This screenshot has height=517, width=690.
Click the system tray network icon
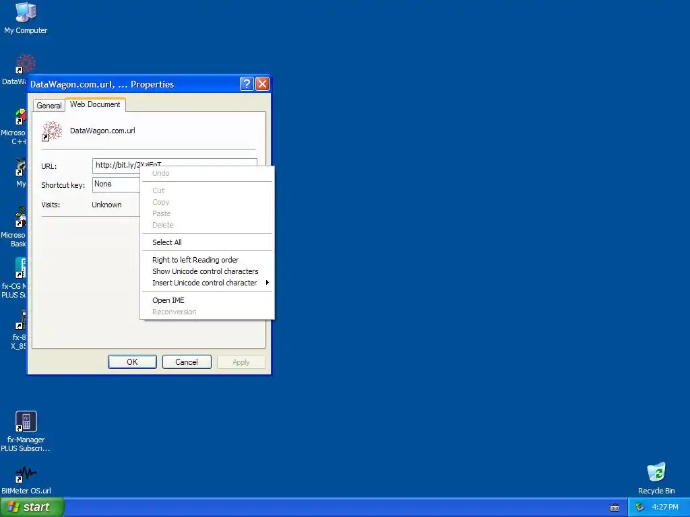pos(639,508)
